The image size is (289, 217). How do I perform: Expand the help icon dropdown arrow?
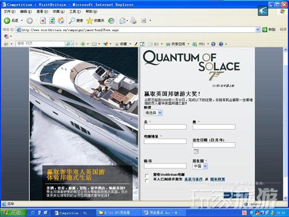pyautogui.click(x=226, y=44)
